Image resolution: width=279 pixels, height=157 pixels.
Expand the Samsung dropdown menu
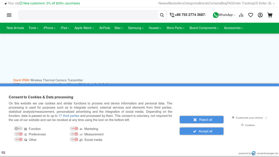[136, 28]
